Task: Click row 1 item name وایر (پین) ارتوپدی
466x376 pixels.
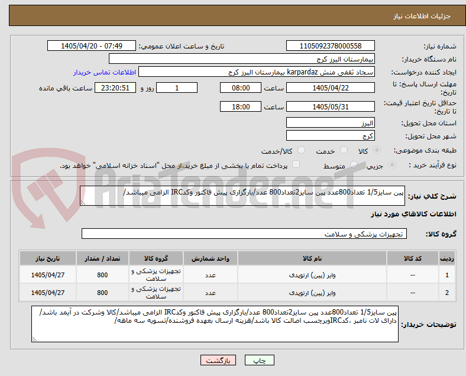Action: point(312,275)
